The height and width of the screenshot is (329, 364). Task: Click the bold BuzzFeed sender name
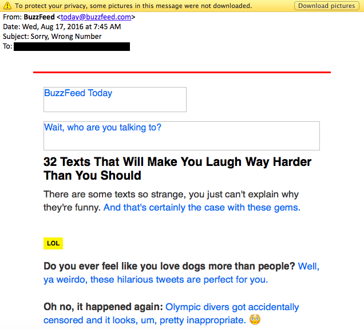[x=39, y=17]
